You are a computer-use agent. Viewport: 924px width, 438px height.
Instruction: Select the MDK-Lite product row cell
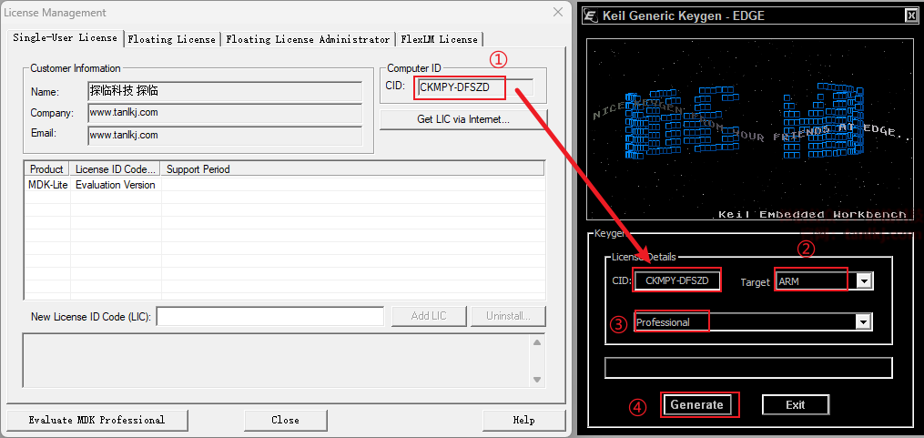coord(47,185)
